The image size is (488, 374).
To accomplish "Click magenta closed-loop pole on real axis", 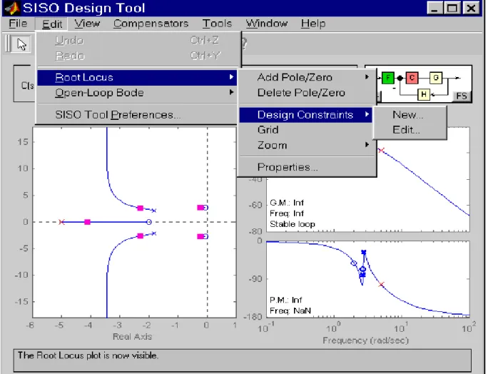I will pos(88,222).
